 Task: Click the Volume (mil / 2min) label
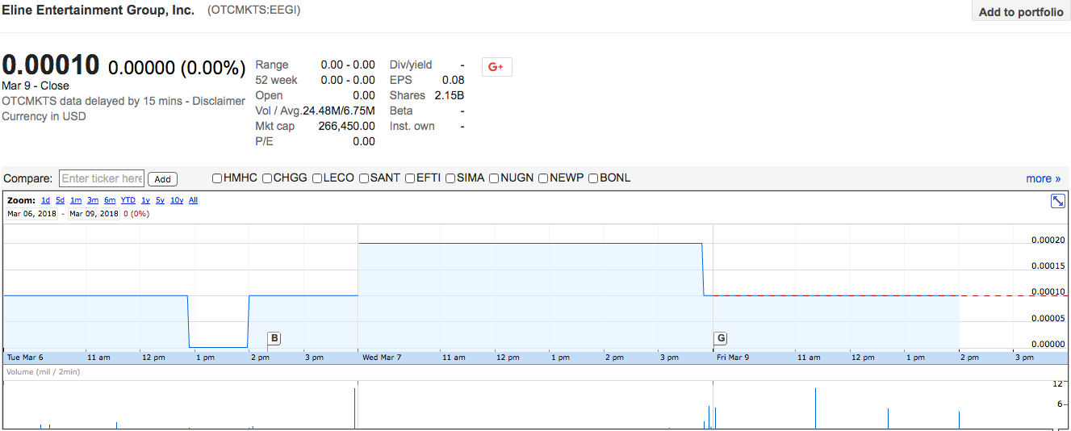[x=43, y=372]
